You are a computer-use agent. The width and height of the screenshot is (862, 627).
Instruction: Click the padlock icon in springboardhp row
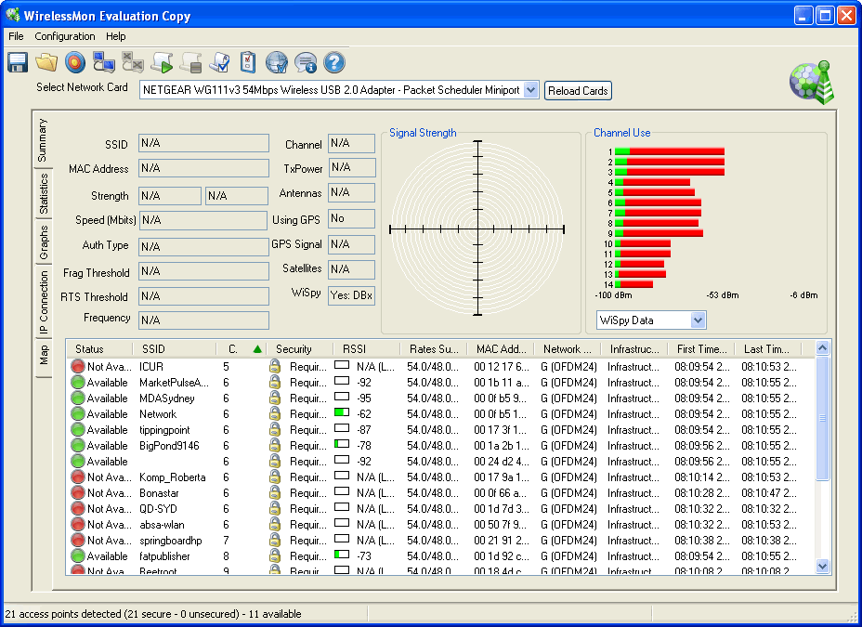point(275,541)
